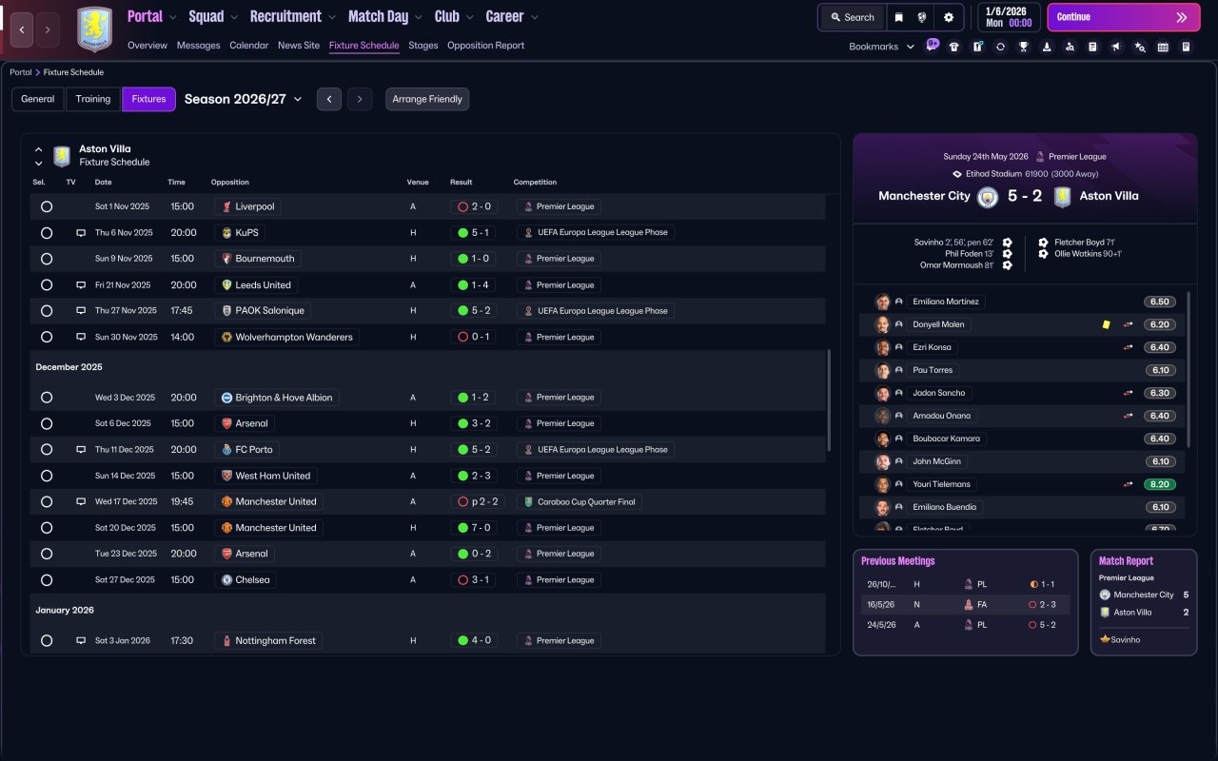Open the messages bubble with 9+ badge
The height and width of the screenshot is (761, 1218).
[x=932, y=45]
